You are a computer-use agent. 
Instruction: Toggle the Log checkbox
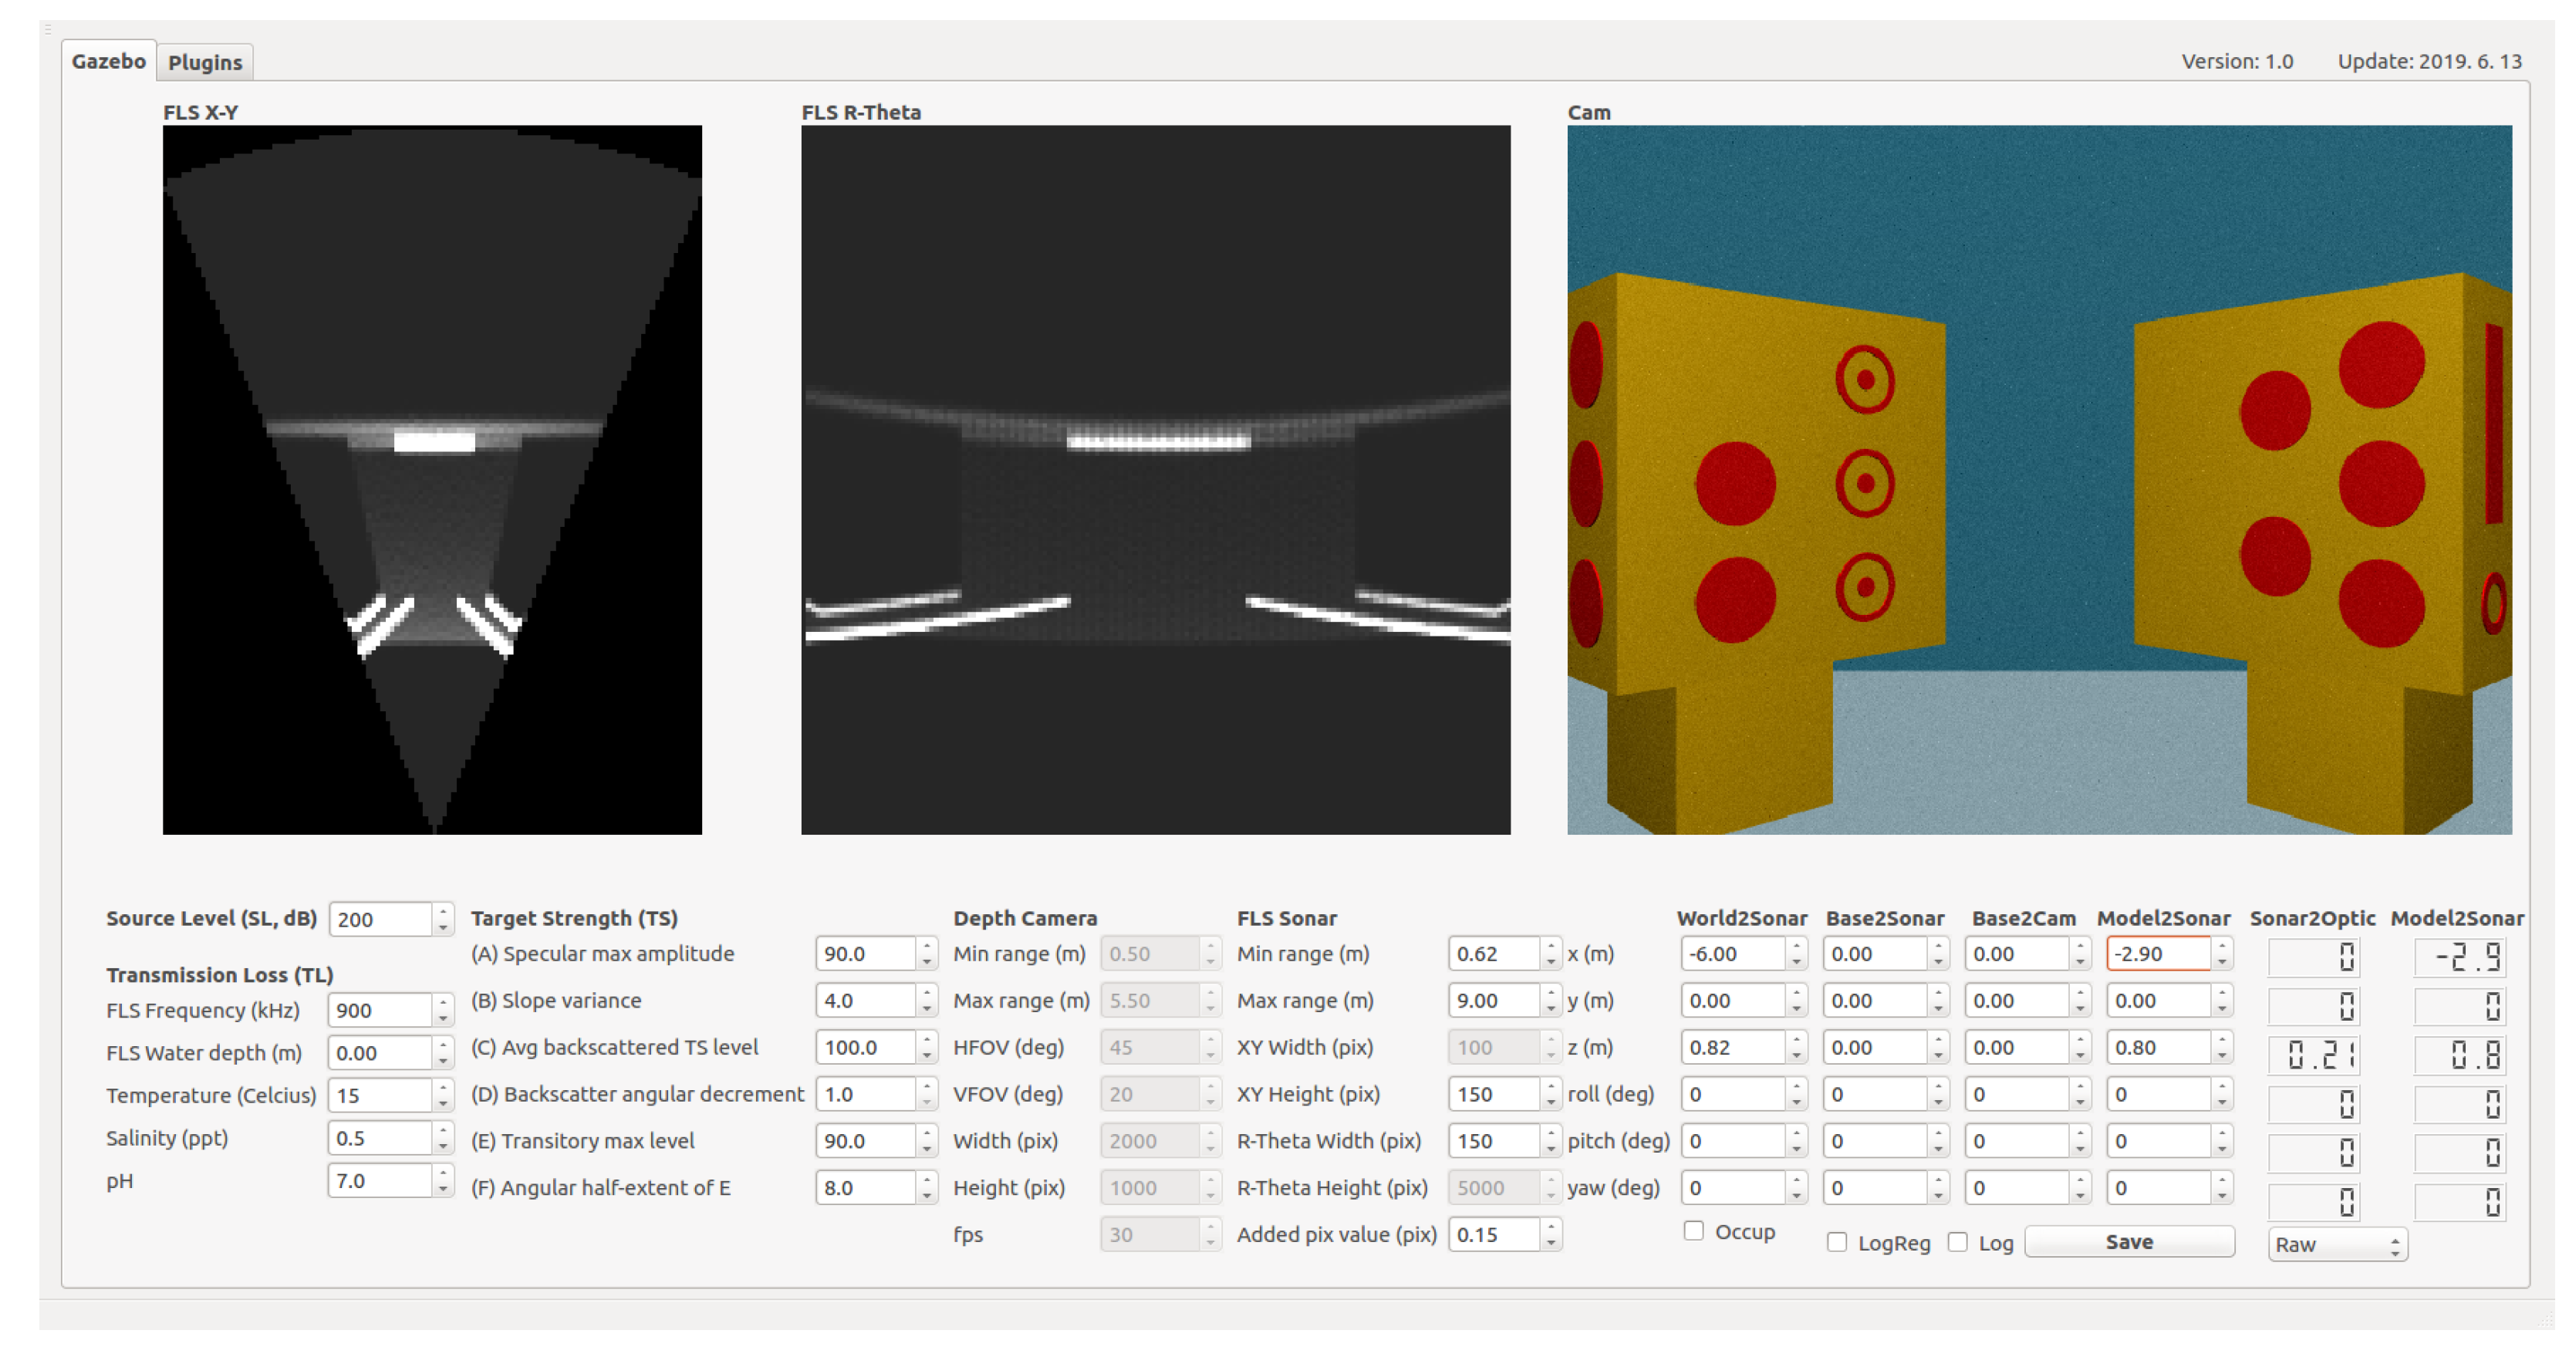point(1957,1242)
